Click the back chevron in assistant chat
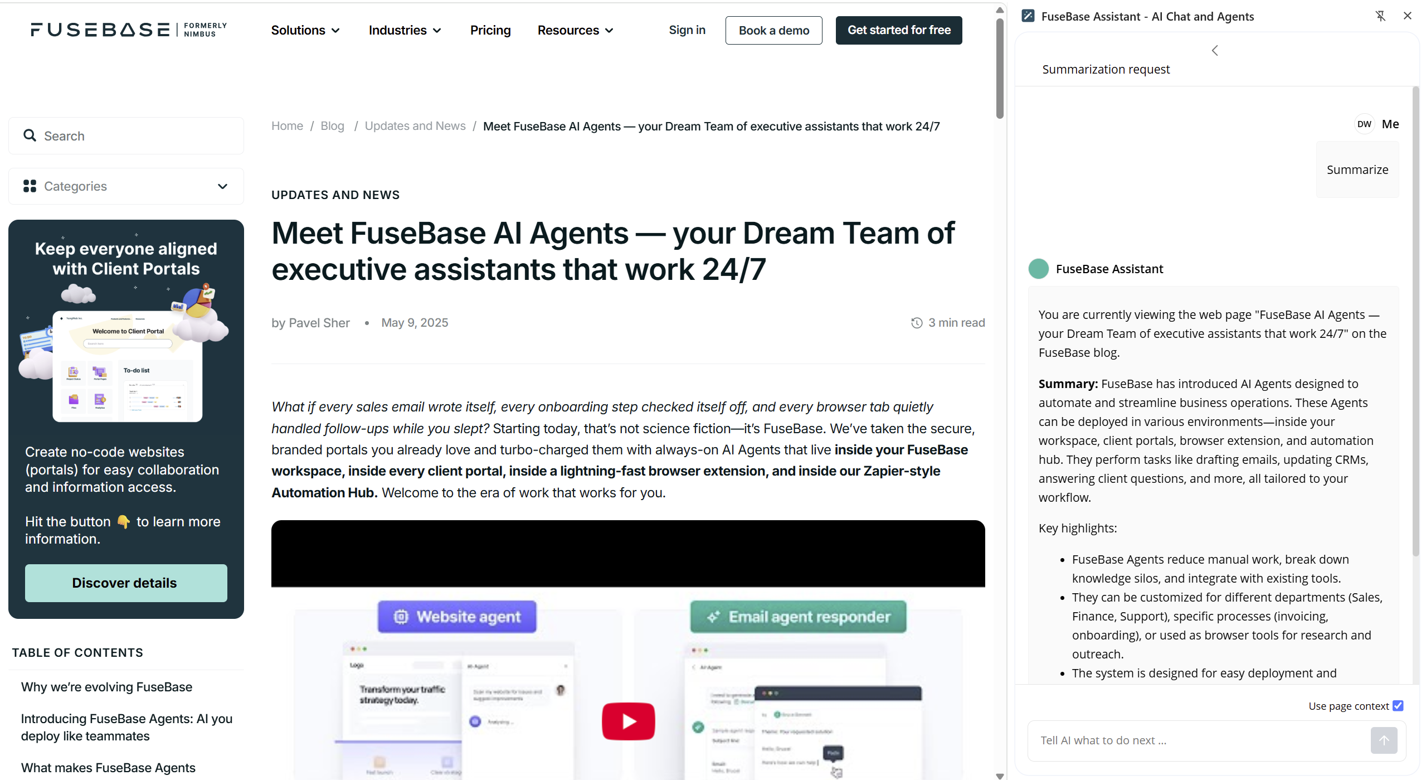This screenshot has width=1426, height=780. [1215, 51]
